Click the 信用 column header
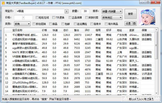The image size is (162, 103). click(x=100, y=30)
